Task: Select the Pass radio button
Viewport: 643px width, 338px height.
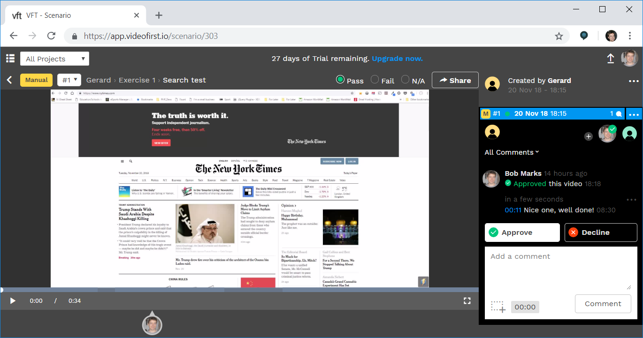Action: tap(341, 80)
